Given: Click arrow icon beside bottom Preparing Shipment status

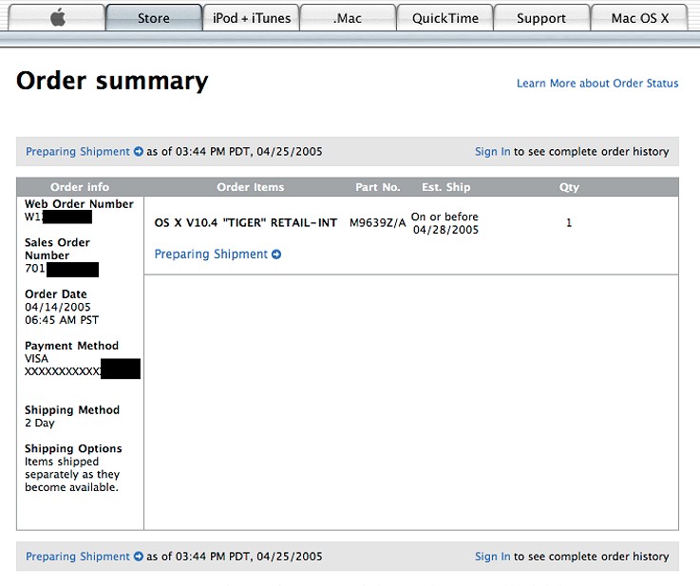Looking at the screenshot, I should [139, 557].
